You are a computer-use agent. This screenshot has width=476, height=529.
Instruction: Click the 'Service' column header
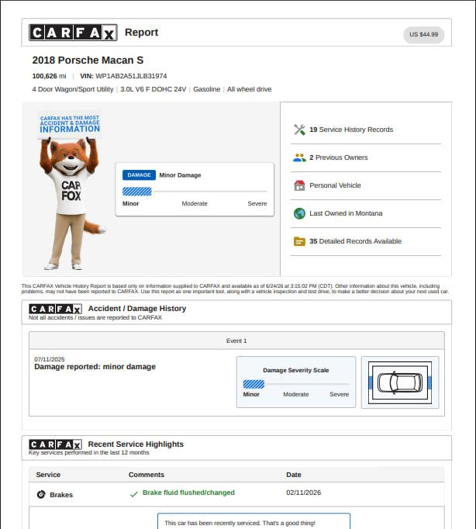click(48, 475)
